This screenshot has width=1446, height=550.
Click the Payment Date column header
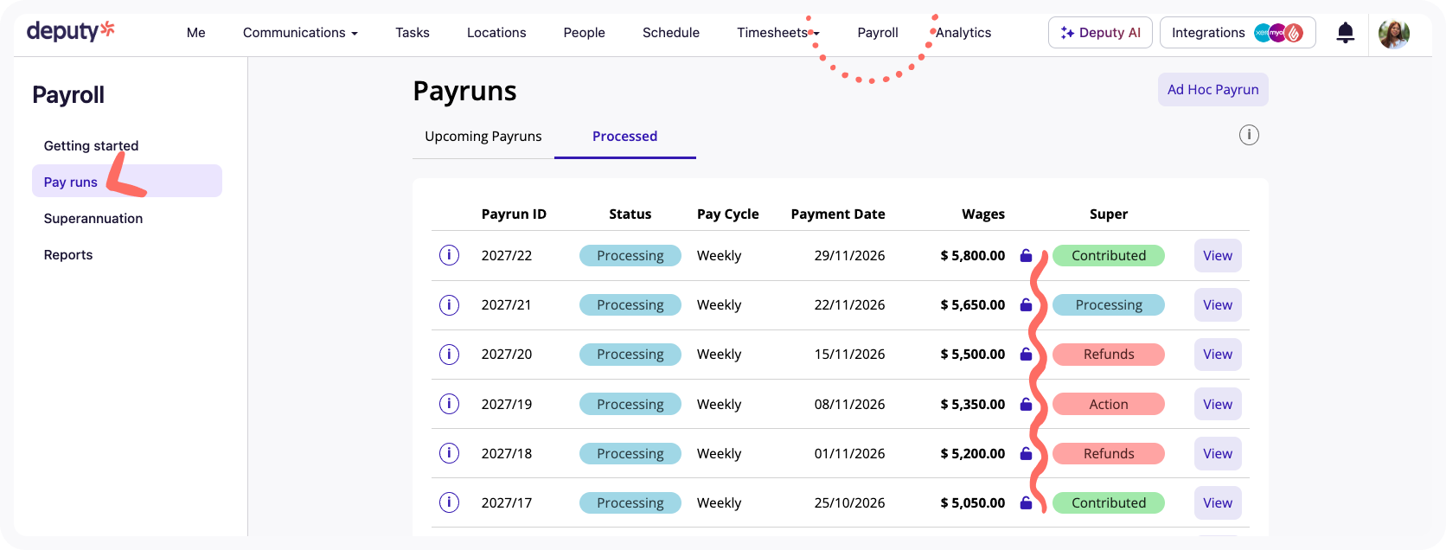(838, 214)
